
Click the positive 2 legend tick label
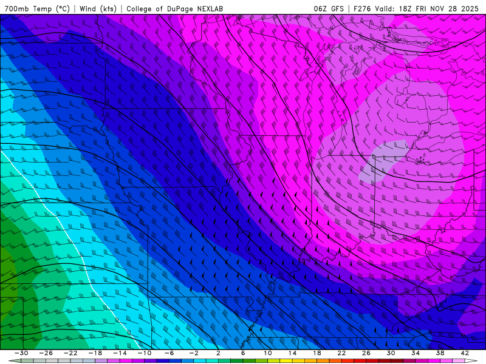pyautogui.click(x=218, y=353)
